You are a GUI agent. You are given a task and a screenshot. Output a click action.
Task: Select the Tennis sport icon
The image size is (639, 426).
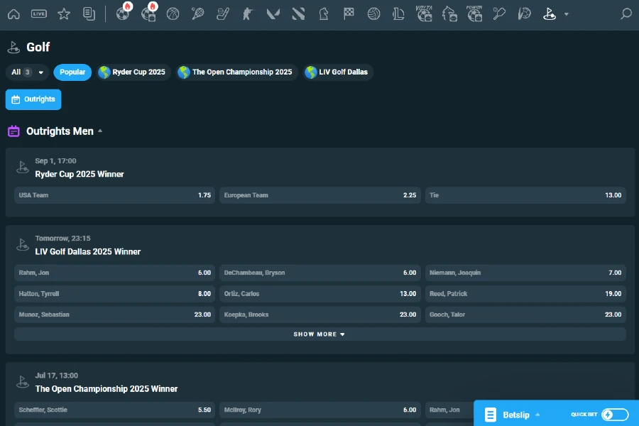(197, 13)
